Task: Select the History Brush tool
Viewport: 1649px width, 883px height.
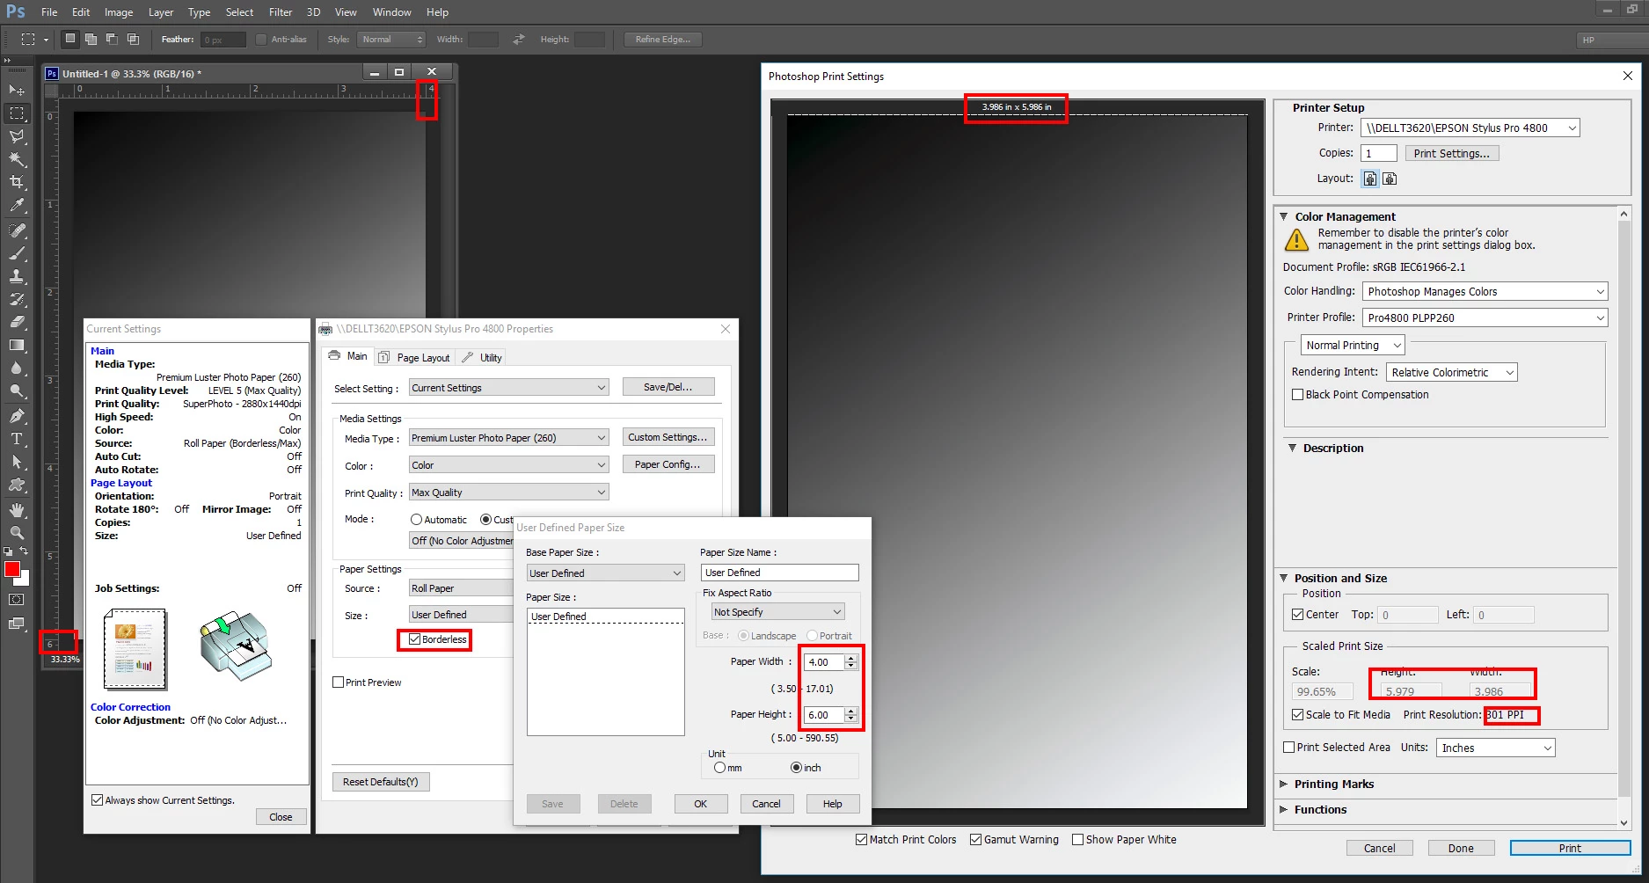Action: [x=17, y=299]
